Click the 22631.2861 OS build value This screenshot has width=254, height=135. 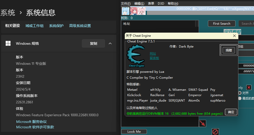(24, 102)
